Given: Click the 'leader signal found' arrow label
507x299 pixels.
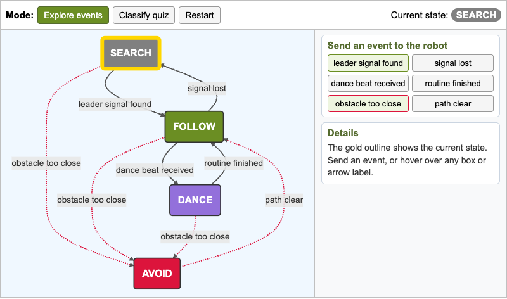Looking at the screenshot, I should coord(115,104).
